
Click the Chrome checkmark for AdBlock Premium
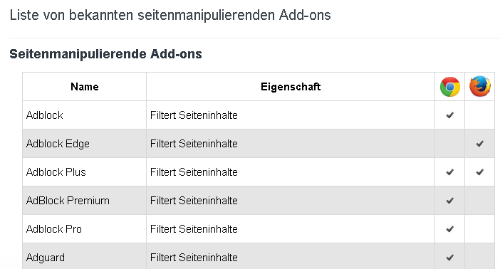(449, 201)
